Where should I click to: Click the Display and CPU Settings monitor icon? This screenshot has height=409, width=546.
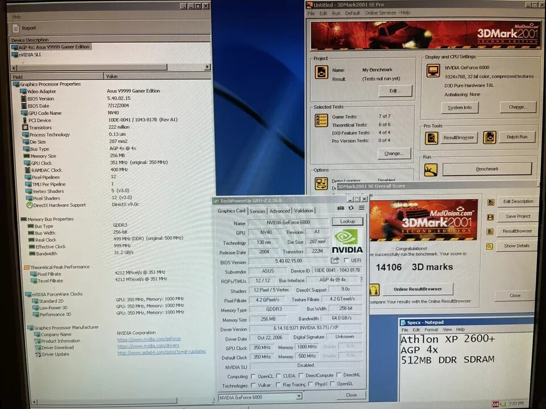433,70
